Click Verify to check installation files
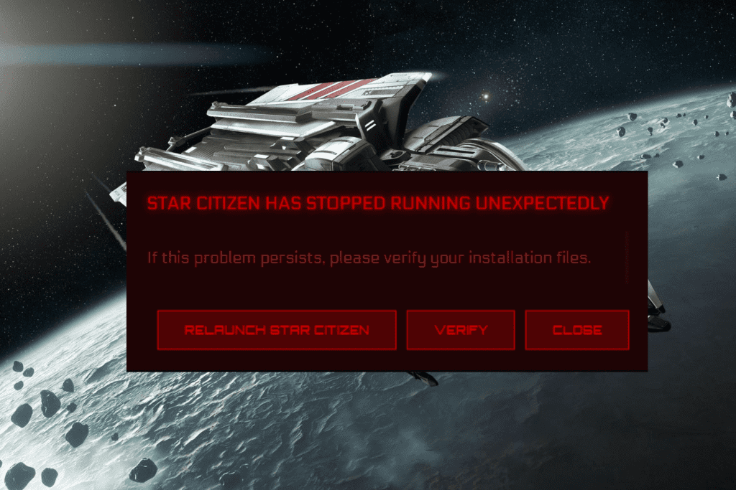The height and width of the screenshot is (490, 736). tap(461, 330)
